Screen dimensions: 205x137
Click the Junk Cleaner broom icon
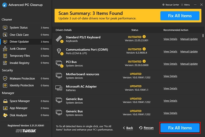pyautogui.click(x=5, y=49)
